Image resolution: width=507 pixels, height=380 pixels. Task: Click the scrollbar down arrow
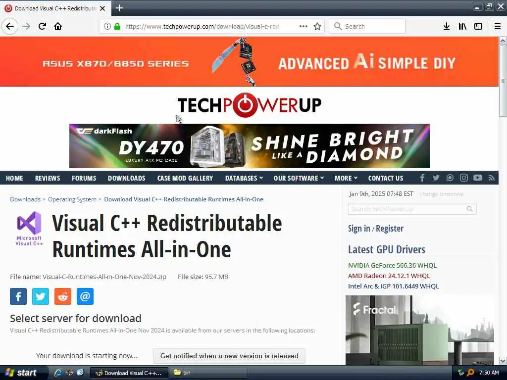[x=503, y=361]
